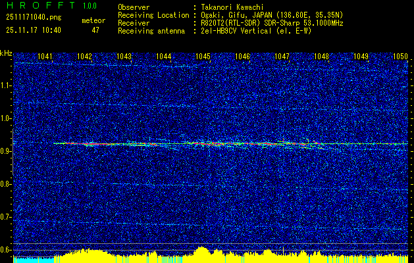Image resolution: width=414 pixels, height=263 pixels.
Task: Click the 1045 time marker
Action: [x=203, y=57]
